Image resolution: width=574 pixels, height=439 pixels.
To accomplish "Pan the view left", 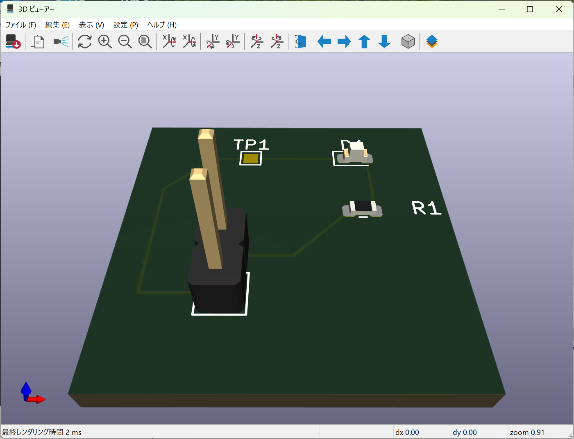I will pos(324,41).
